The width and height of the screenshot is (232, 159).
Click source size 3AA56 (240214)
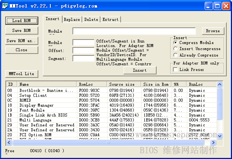tap(124, 115)
